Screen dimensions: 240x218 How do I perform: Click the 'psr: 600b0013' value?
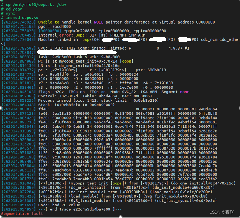tap(151, 70)
